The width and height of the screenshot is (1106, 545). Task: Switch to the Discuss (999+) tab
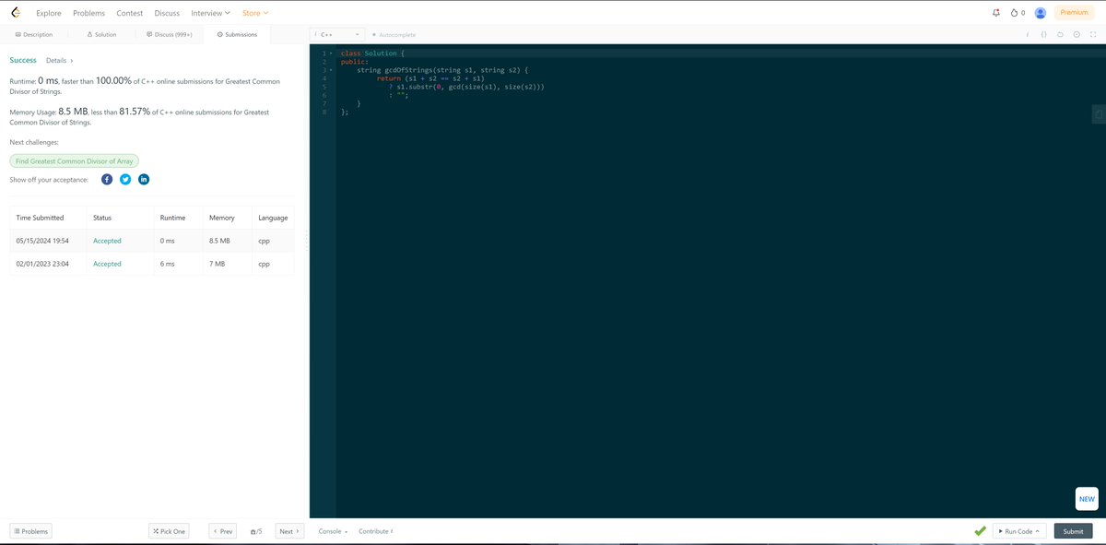[x=170, y=34]
